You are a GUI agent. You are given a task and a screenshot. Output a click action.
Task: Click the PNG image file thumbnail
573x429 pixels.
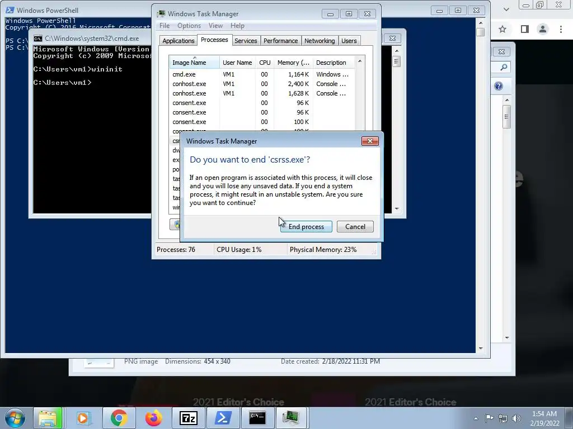[x=99, y=363]
